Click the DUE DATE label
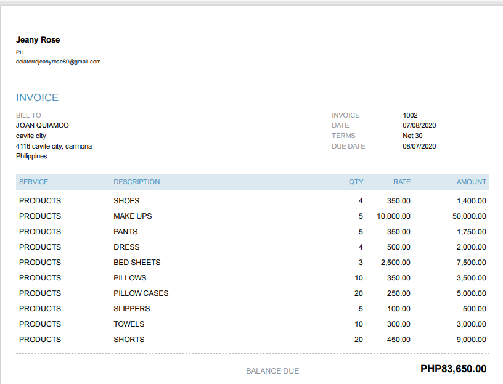 click(348, 146)
